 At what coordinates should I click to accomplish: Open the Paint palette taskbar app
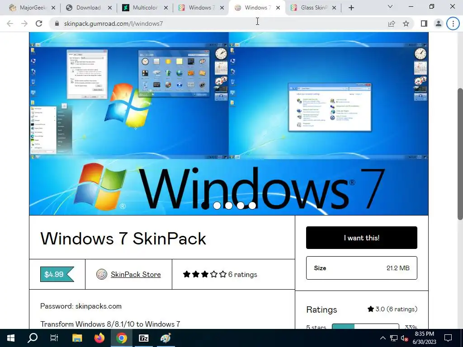(x=165, y=338)
